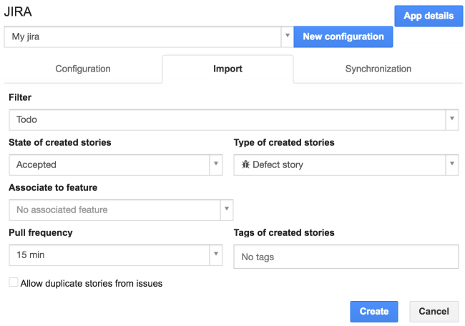Switch to the Synchronization tab
Image resolution: width=465 pixels, height=326 pixels.
point(378,69)
